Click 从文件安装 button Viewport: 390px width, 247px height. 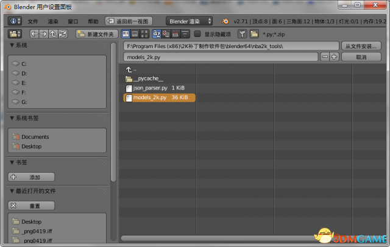click(361, 46)
